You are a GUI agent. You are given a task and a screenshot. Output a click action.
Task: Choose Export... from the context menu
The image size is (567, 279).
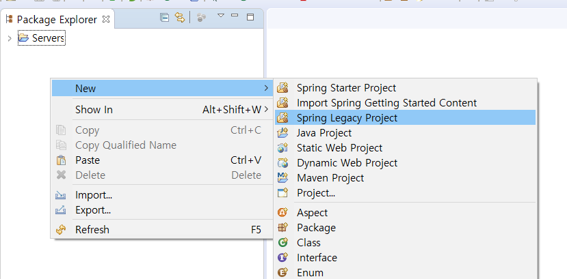pyautogui.click(x=162, y=210)
